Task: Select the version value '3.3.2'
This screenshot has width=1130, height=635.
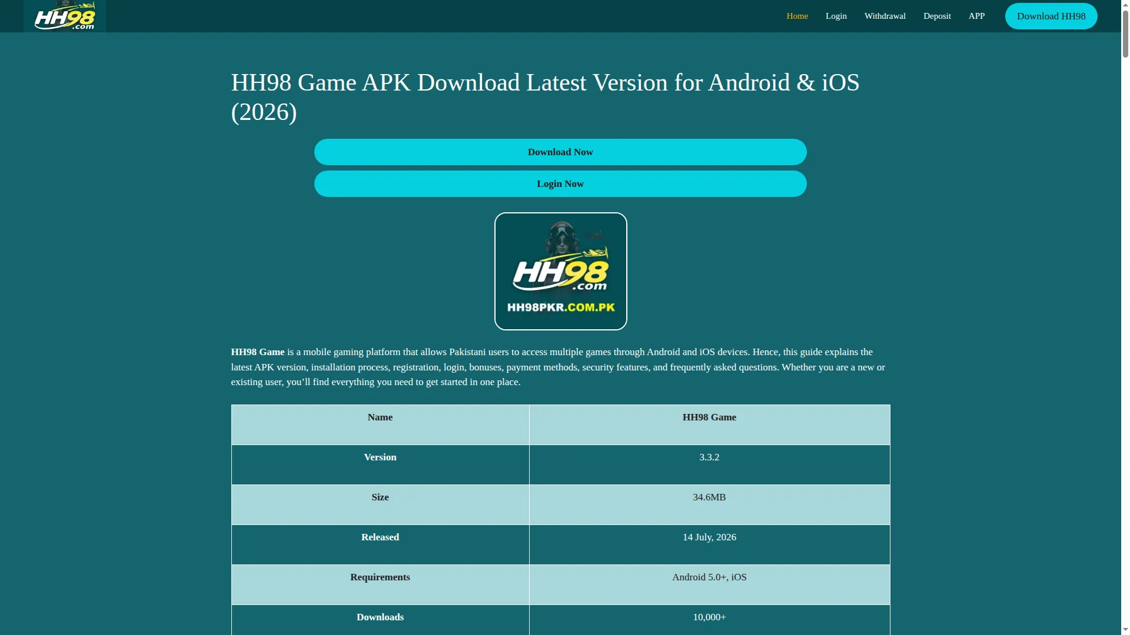Action: click(709, 457)
